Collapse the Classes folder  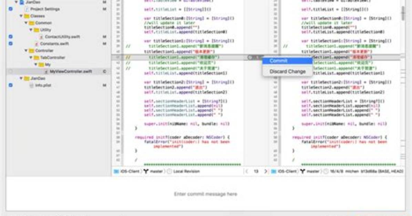pyautogui.click(x=21, y=16)
